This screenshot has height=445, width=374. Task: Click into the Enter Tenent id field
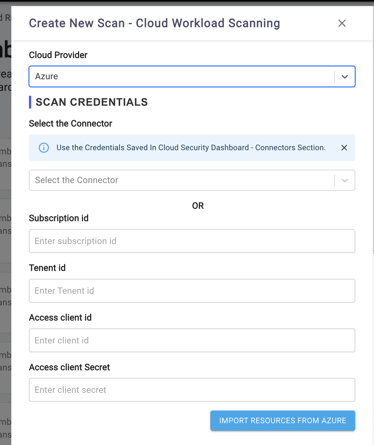[192, 291]
